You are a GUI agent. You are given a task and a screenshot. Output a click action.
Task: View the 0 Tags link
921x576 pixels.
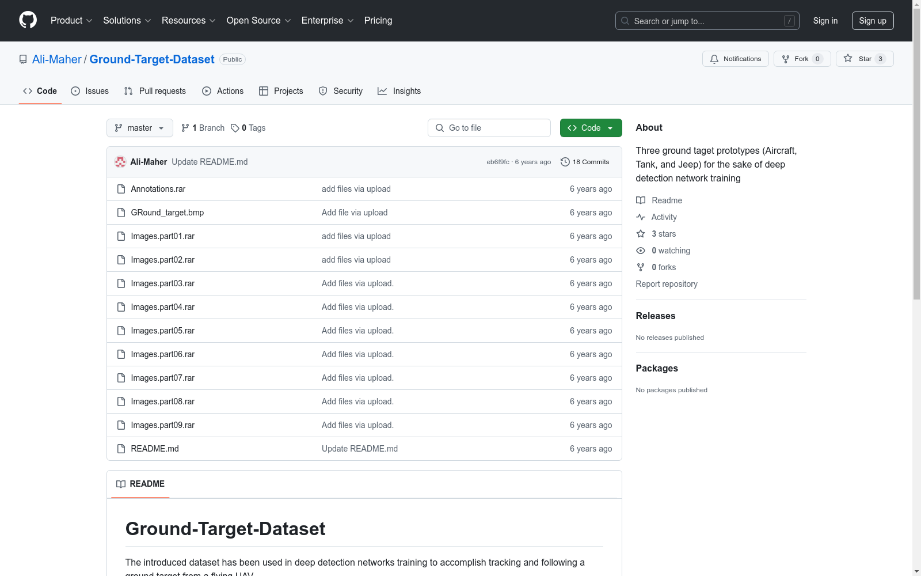(248, 128)
